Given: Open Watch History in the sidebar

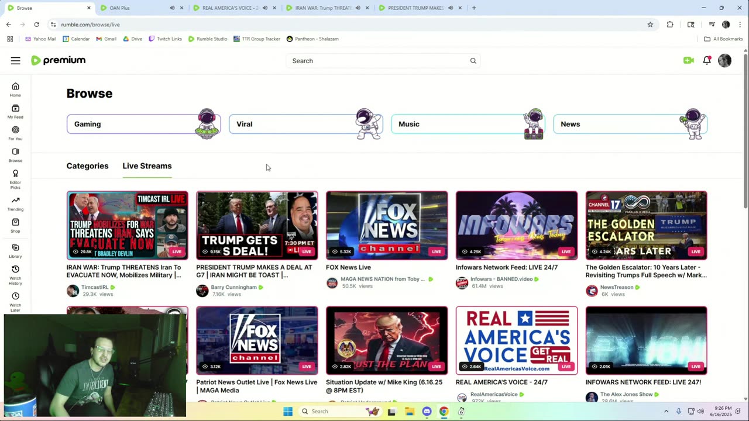Looking at the screenshot, I should pos(15,275).
